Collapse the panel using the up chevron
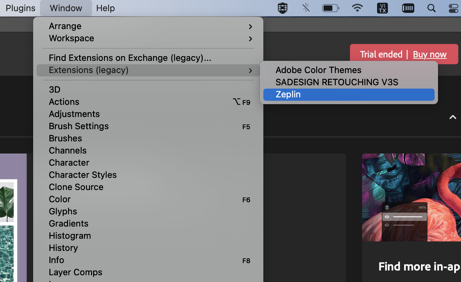Screen dimensions: 461x282 (453, 117)
